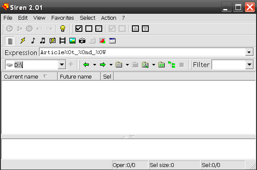The width and height of the screenshot is (257, 170).
Task: Click the up collapse triangle on splitter
Action: 125,137
